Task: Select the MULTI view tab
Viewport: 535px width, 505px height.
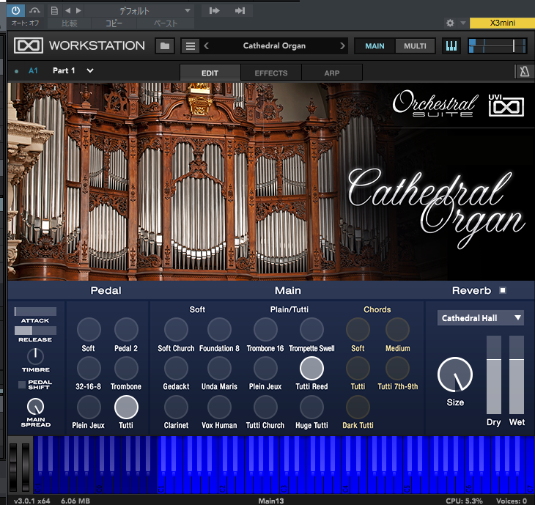Action: click(415, 46)
